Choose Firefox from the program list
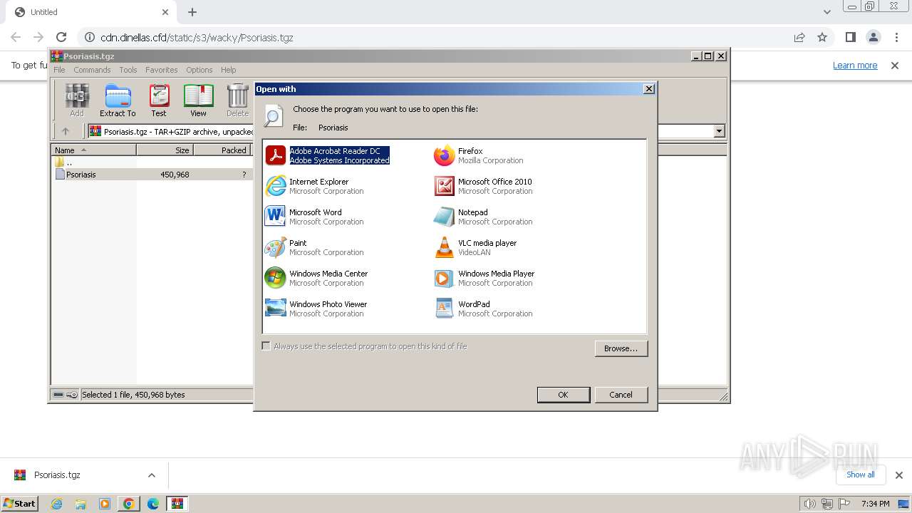Image resolution: width=912 pixels, height=513 pixels. [479, 155]
